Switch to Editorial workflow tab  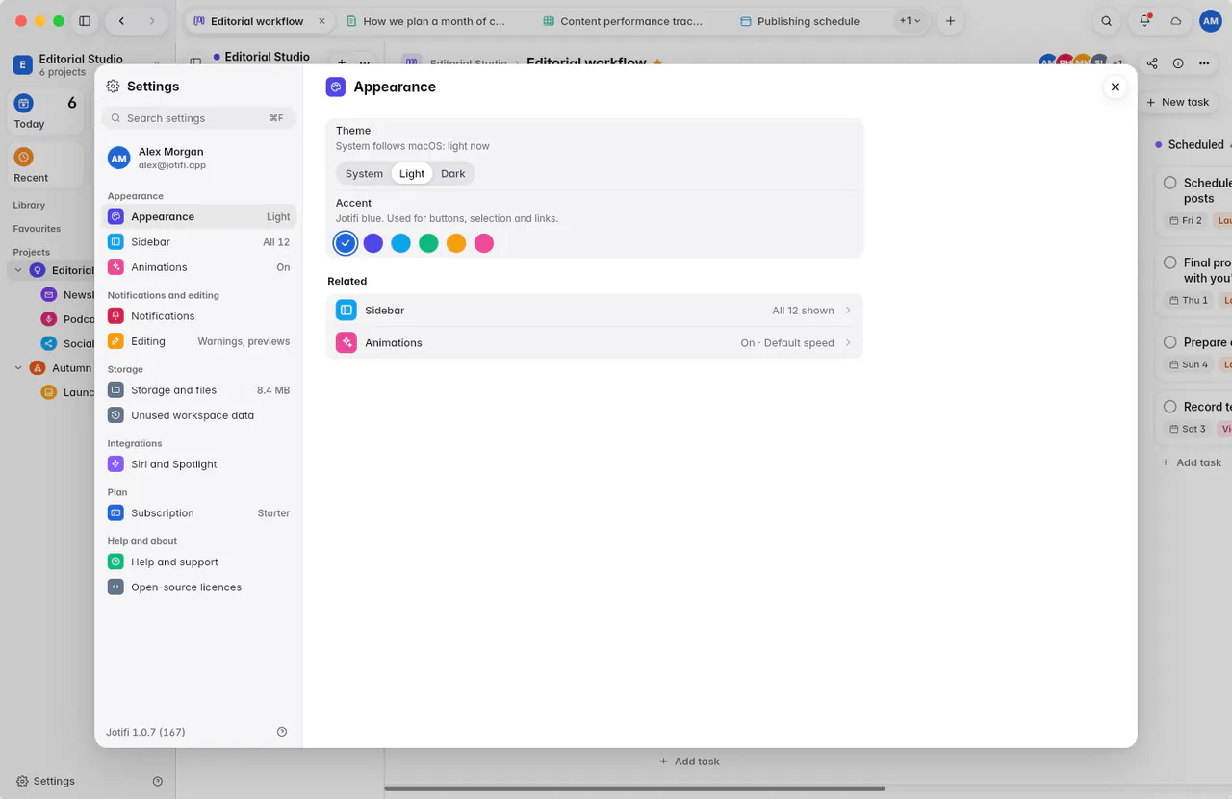258,21
